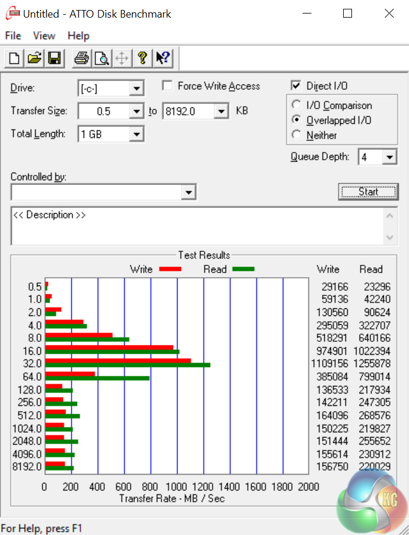Expand the Queue Depth dropdown
Screen dimensions: 409x535
pyautogui.click(x=390, y=157)
